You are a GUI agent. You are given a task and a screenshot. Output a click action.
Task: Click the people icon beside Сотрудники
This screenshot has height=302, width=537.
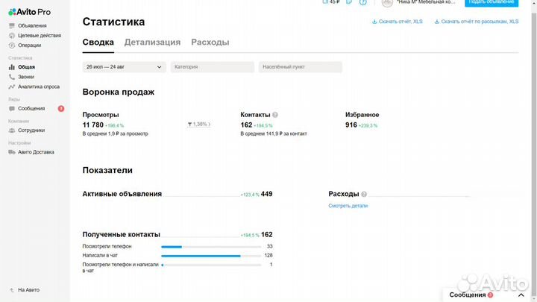pos(12,130)
